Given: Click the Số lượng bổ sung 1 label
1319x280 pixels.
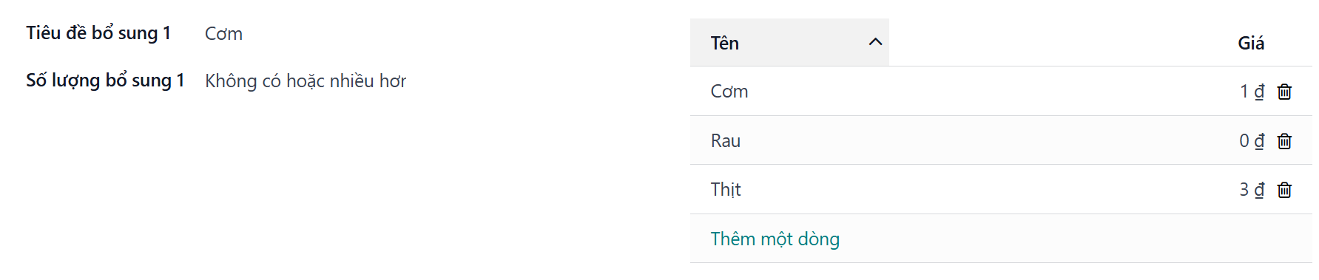Looking at the screenshot, I should click(x=105, y=81).
